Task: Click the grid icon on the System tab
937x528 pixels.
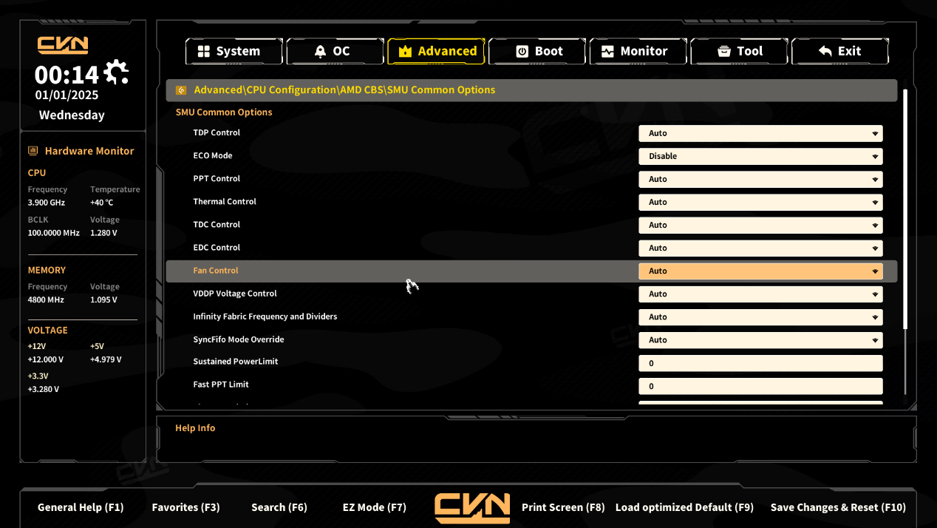Action: tap(203, 51)
